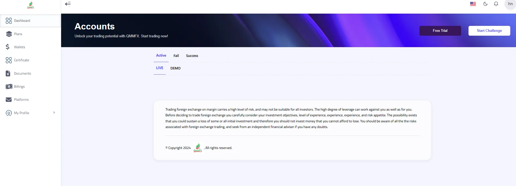Click the Platforms envelope icon

pyautogui.click(x=9, y=100)
